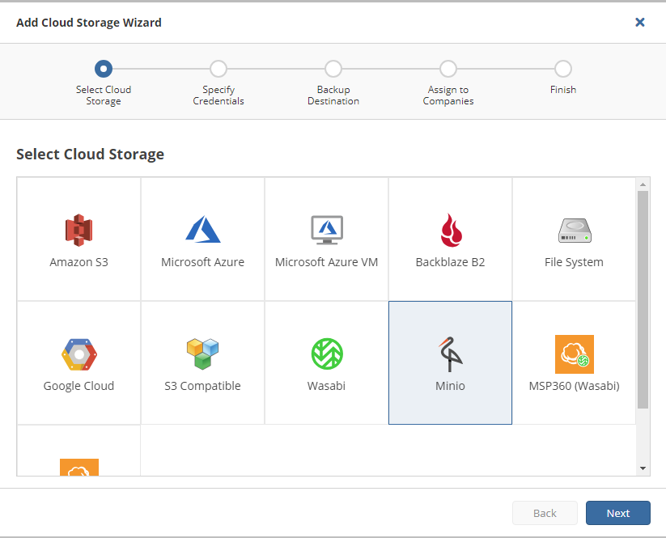Click the MSP360 (Wasabi) label
The image size is (666, 538).
click(x=575, y=386)
